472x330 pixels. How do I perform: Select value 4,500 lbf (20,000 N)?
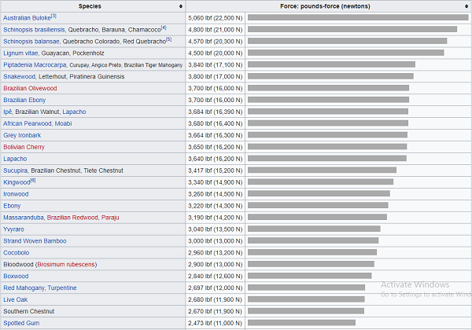point(216,53)
